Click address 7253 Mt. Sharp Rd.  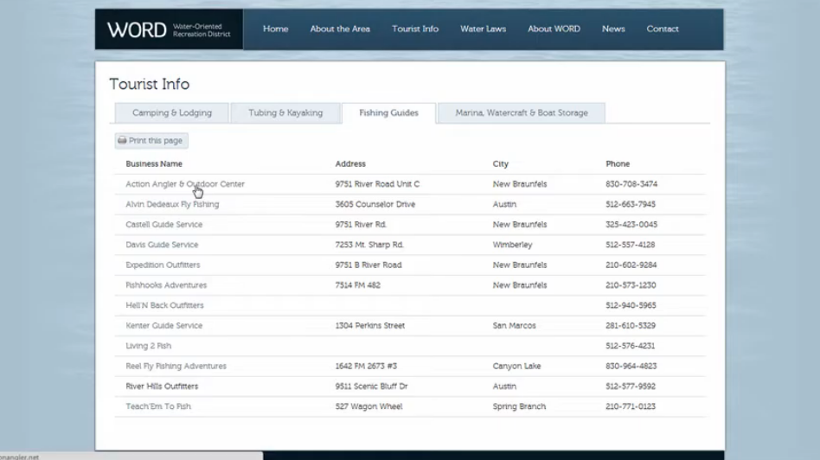369,245
